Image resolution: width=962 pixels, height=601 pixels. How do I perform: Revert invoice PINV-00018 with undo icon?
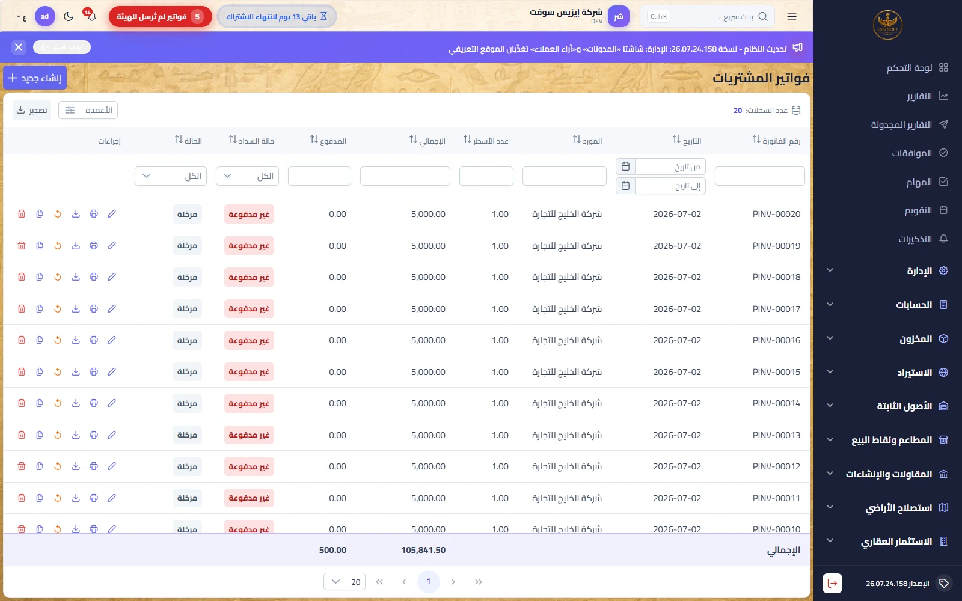(x=58, y=277)
